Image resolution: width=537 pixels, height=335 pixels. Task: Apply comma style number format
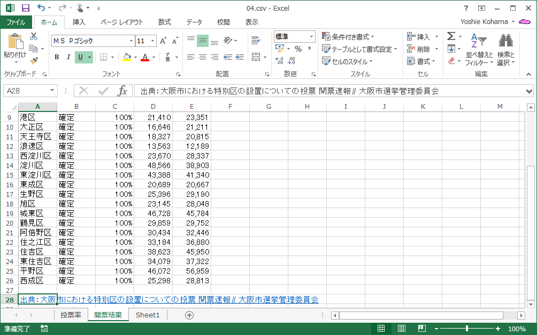coord(309,49)
